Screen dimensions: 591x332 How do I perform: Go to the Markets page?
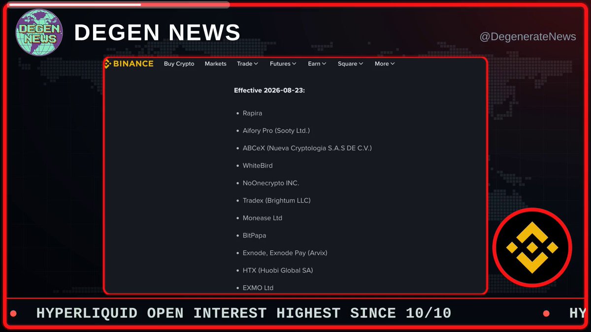(x=216, y=64)
